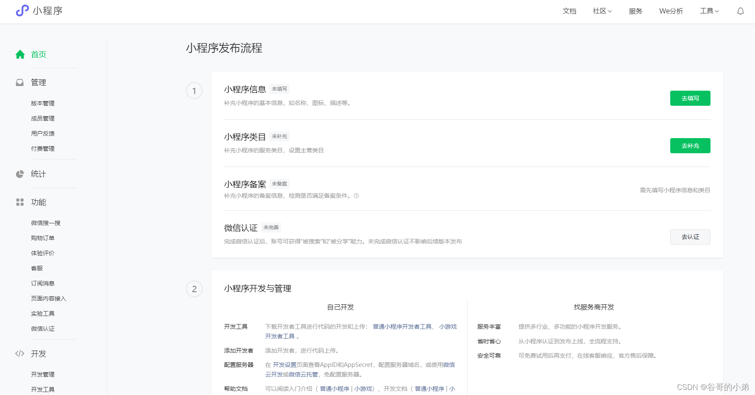Click the 未备案 status tag

coord(280,184)
